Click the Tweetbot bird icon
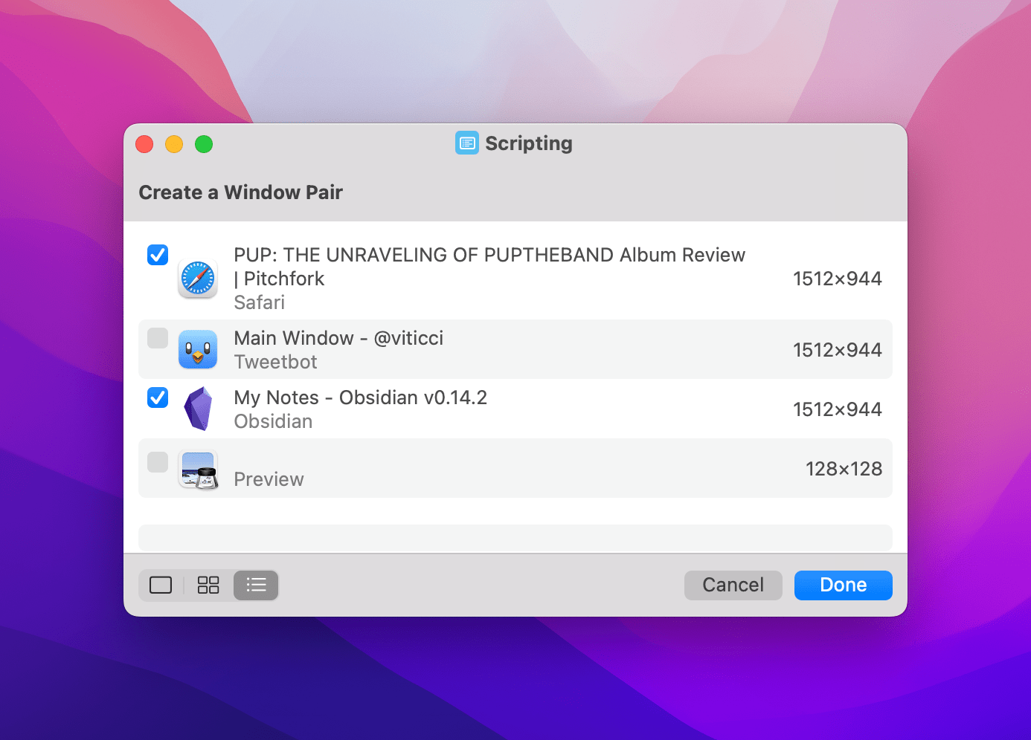Screen dimensions: 1031x740 [198, 350]
